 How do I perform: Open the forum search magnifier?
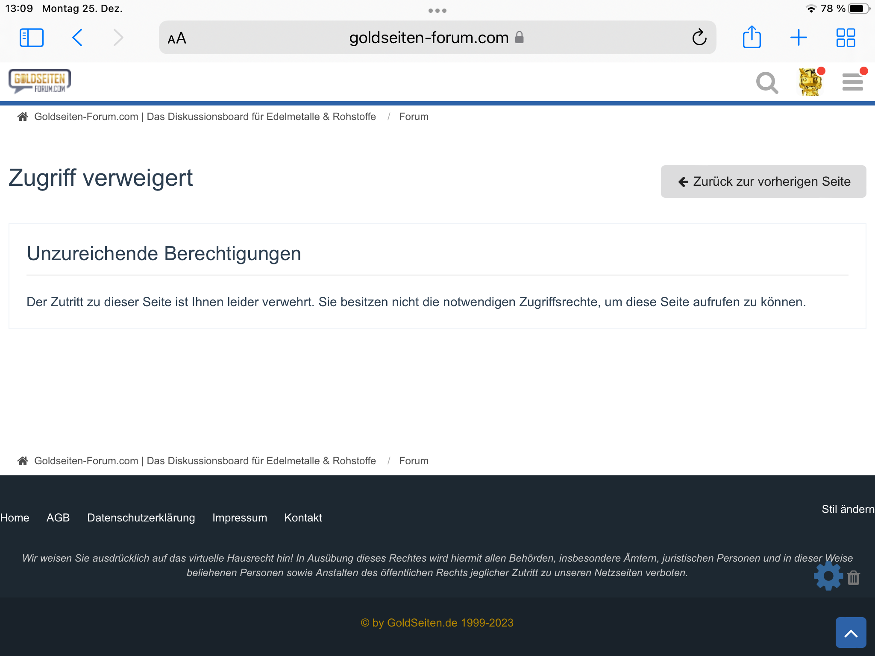pos(766,82)
